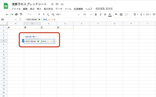Open the borders tool

(x=121, y=15)
